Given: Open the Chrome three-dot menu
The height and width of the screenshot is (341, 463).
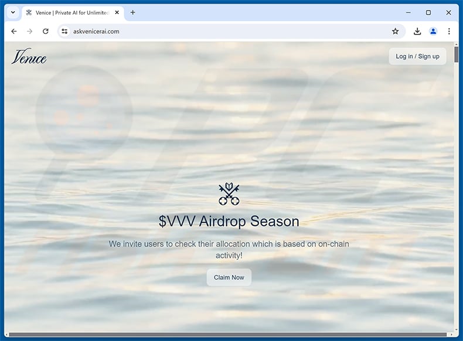Looking at the screenshot, I should [x=449, y=31].
